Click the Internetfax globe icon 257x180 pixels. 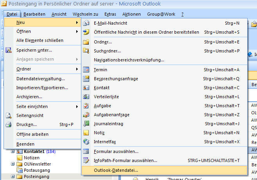point(86,142)
